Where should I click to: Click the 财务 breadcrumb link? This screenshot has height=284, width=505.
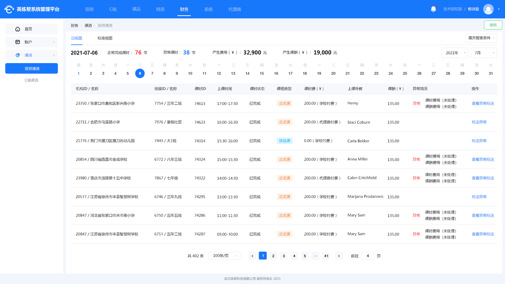tap(75, 26)
